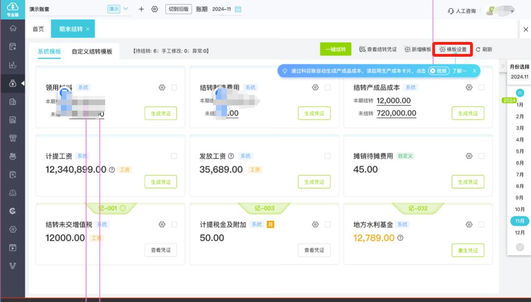Switch to 自定义结转模板 tab

[92, 52]
